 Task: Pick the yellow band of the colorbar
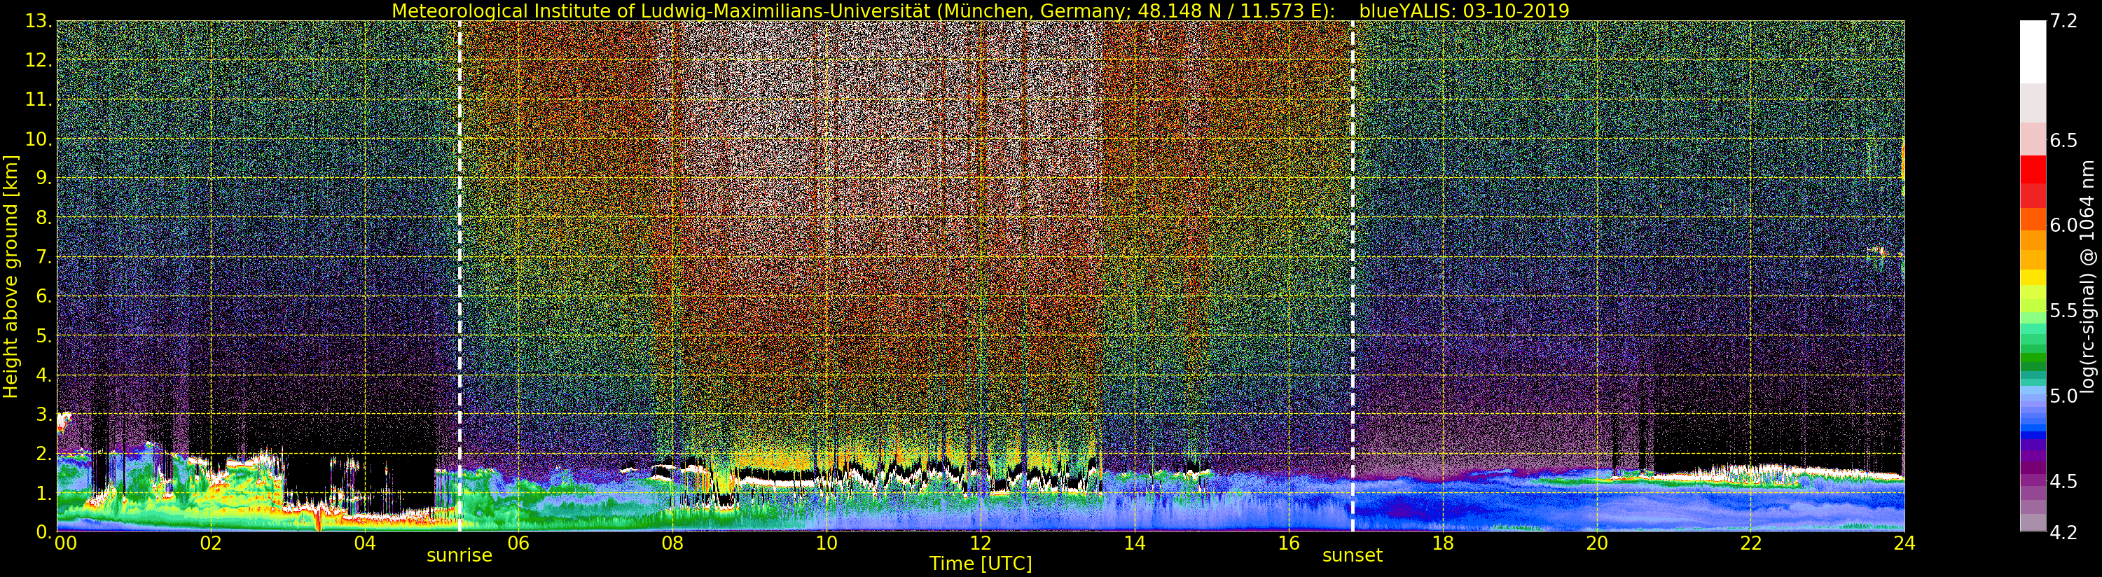[2033, 277]
